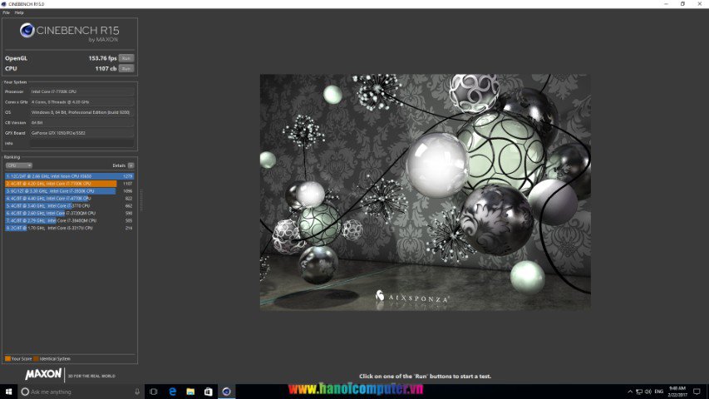
Task: Select the i7-3930K ranking entry
Action: click(x=69, y=191)
